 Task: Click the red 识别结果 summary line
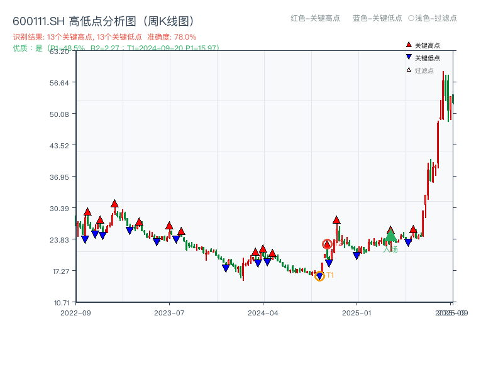[104, 37]
